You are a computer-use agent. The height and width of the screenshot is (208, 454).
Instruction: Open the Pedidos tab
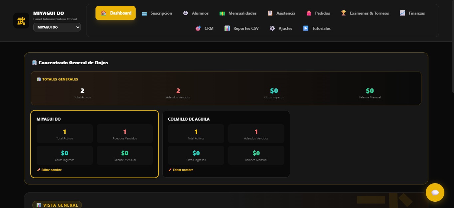tap(318, 13)
